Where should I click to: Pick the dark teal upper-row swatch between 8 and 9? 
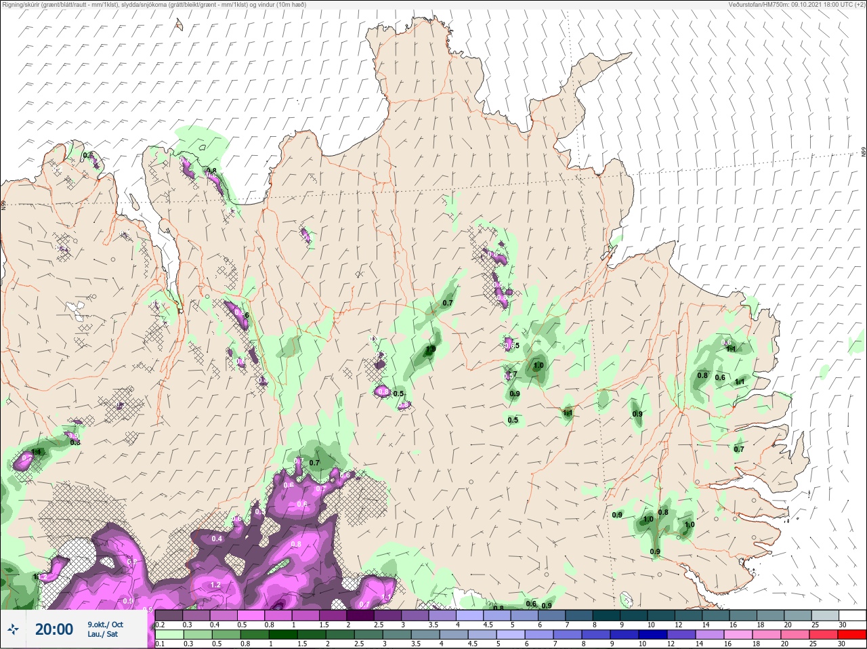click(607, 615)
